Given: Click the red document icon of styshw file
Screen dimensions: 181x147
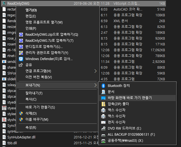Looking at the screenshot, I should 4,120.
